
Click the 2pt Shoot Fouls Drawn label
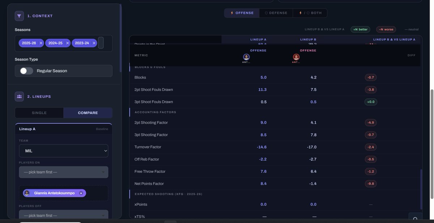coord(154,89)
